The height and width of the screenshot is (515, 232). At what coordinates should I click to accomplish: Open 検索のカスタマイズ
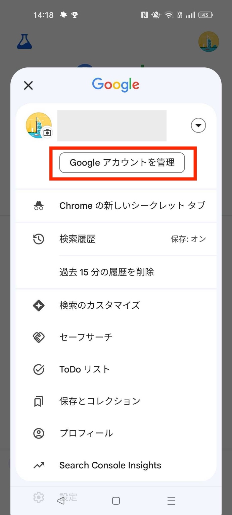99,305
